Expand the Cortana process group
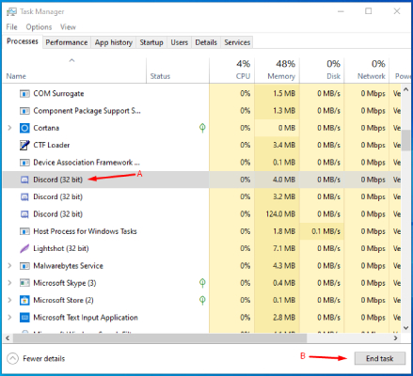This screenshot has height=376, width=413. pyautogui.click(x=9, y=128)
